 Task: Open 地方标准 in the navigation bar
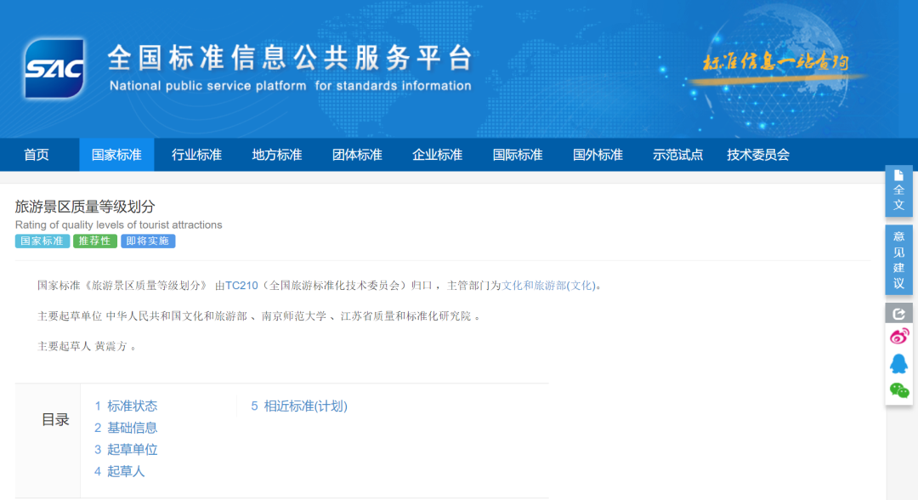277,155
